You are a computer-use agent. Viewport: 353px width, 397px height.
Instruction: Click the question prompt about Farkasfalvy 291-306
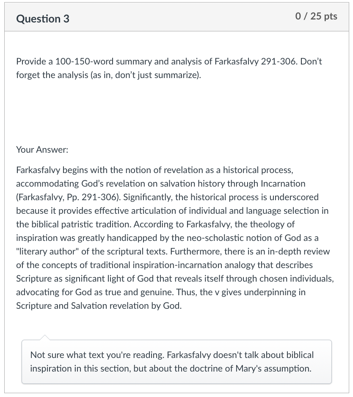tap(169, 68)
